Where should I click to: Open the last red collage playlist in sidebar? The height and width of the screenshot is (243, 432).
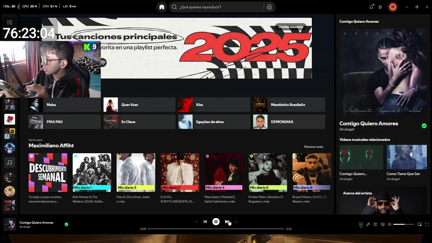tap(9, 206)
